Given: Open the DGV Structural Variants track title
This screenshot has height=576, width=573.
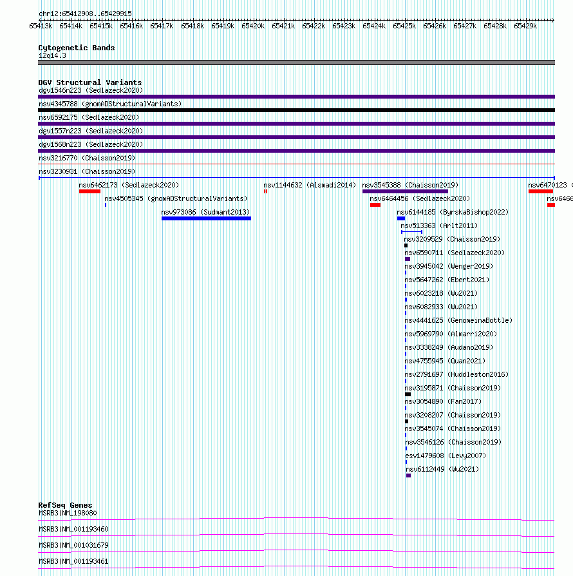Looking at the screenshot, I should [x=90, y=82].
